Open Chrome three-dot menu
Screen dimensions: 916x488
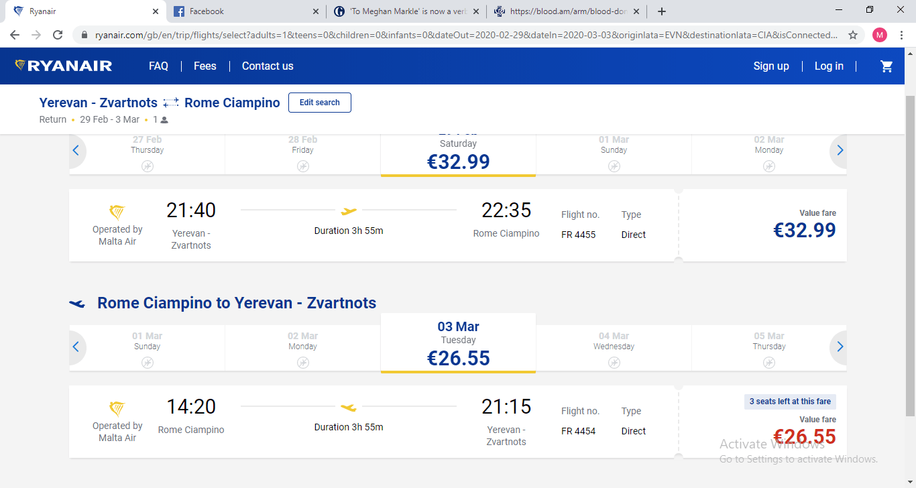coord(902,35)
